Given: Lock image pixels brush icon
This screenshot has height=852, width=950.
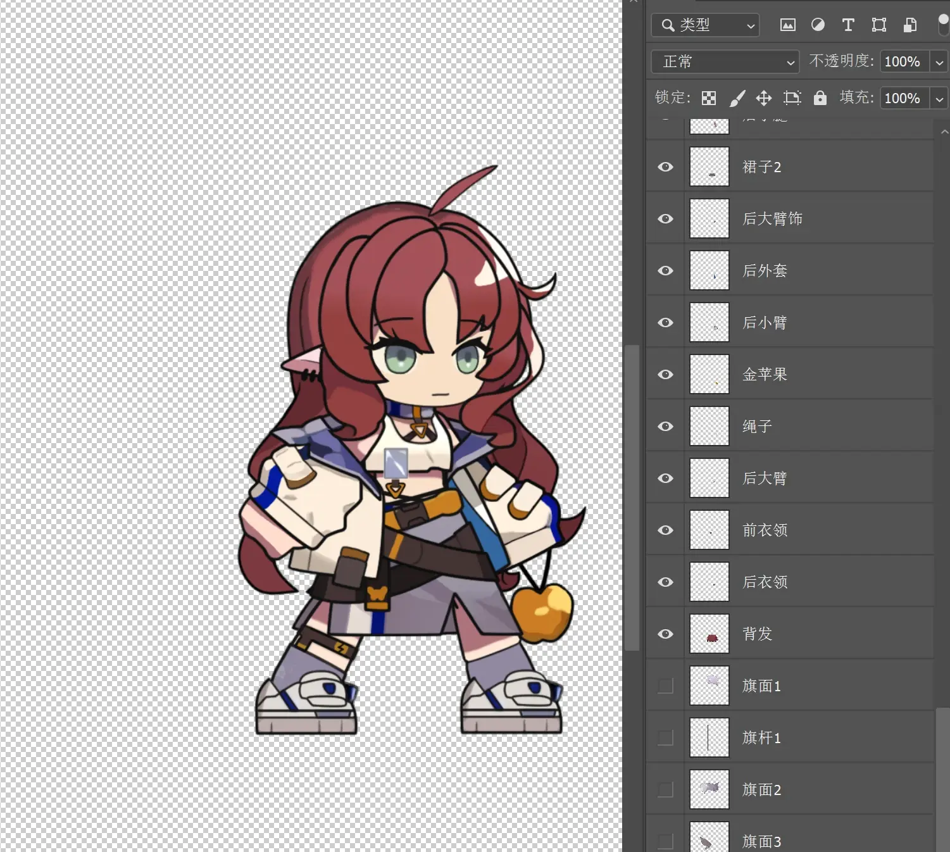Looking at the screenshot, I should (737, 98).
